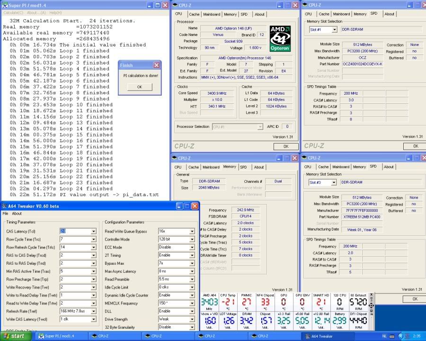Expand the Row Cycle Time (Trc) dropdown
Viewport: 426px width, 341px height.
(93, 239)
